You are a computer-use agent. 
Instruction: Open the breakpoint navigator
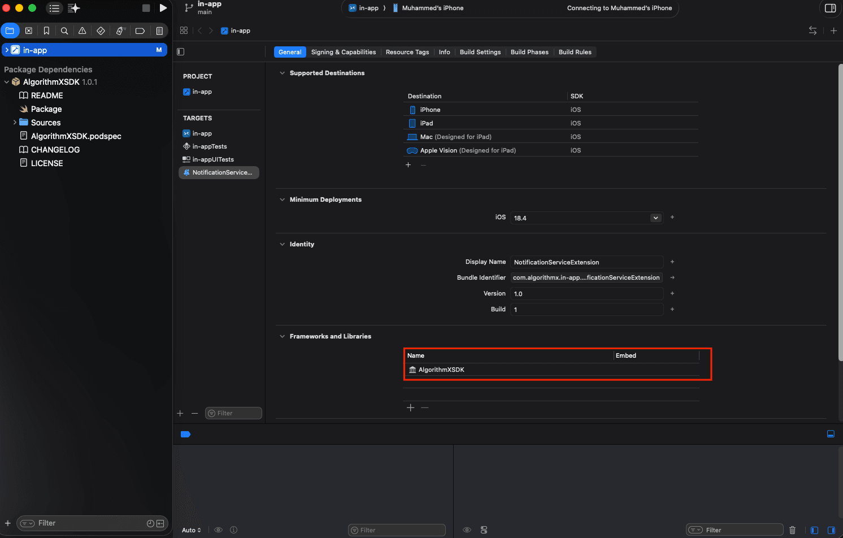pos(140,31)
